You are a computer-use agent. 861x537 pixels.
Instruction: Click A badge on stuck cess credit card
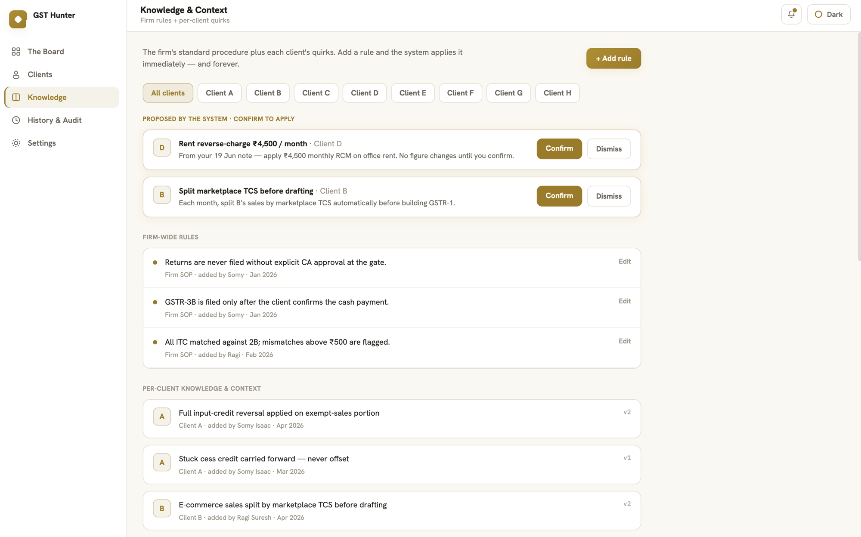point(162,463)
